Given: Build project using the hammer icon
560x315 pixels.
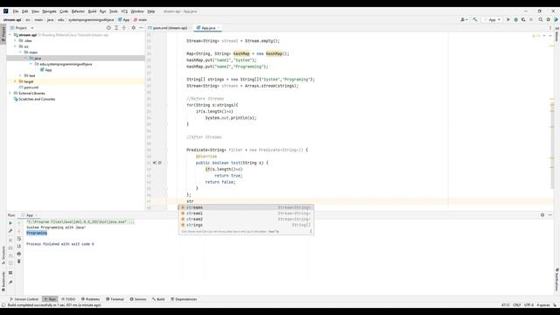Looking at the screenshot, I should 475,19.
